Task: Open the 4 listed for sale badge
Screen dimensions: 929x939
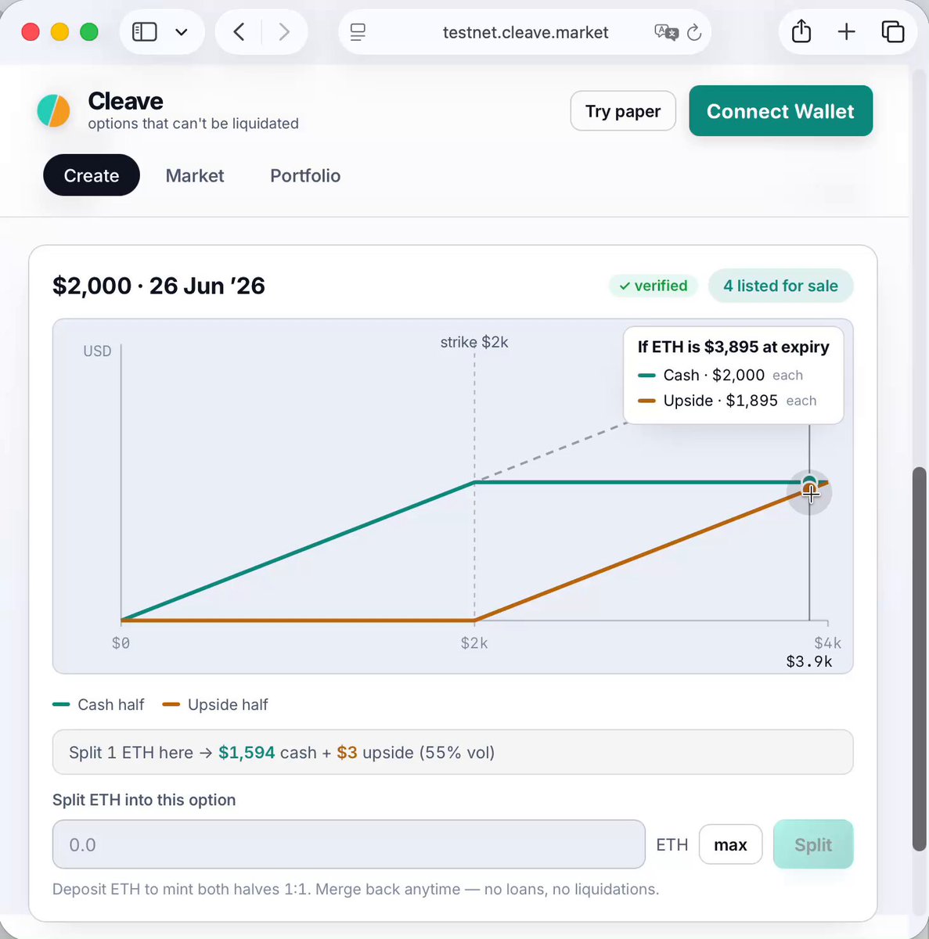Action: coord(780,286)
